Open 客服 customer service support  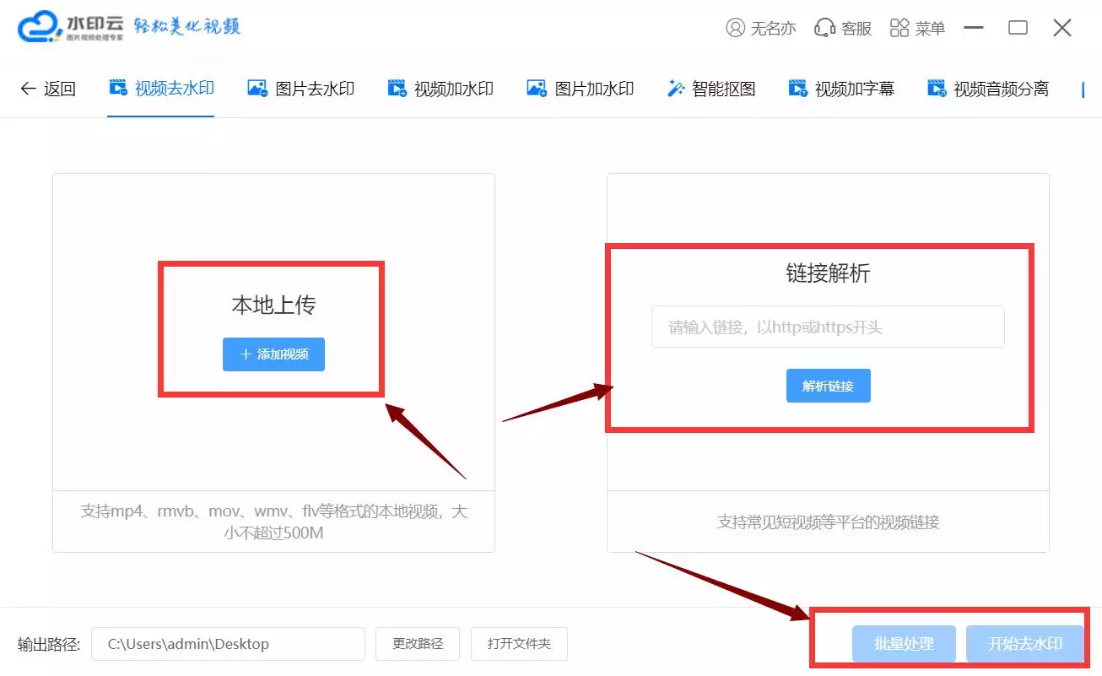click(x=843, y=27)
